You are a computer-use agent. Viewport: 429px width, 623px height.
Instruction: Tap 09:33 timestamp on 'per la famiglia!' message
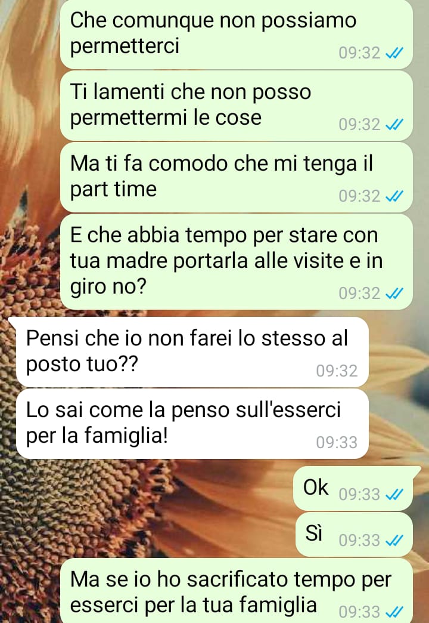click(337, 442)
